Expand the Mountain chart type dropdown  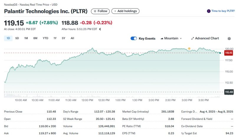181,38
